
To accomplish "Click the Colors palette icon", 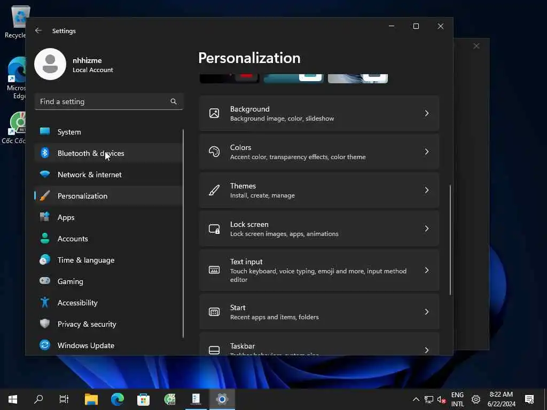I will pos(214,152).
